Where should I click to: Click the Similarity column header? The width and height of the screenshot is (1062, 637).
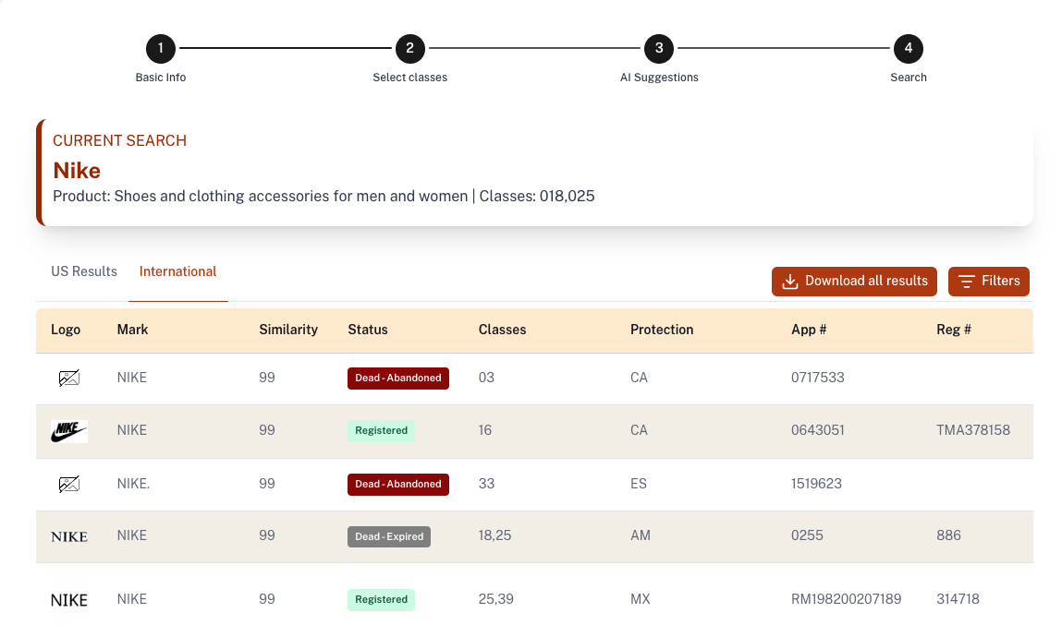coord(288,330)
